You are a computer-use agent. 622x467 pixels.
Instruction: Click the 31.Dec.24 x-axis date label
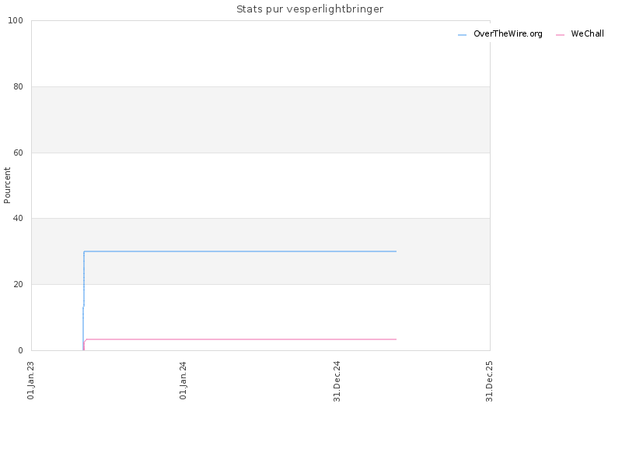[x=337, y=381]
